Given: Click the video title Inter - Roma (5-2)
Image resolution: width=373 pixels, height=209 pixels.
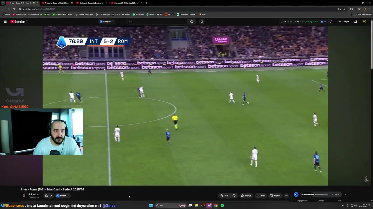Looking at the screenshot, I should click(52, 189).
